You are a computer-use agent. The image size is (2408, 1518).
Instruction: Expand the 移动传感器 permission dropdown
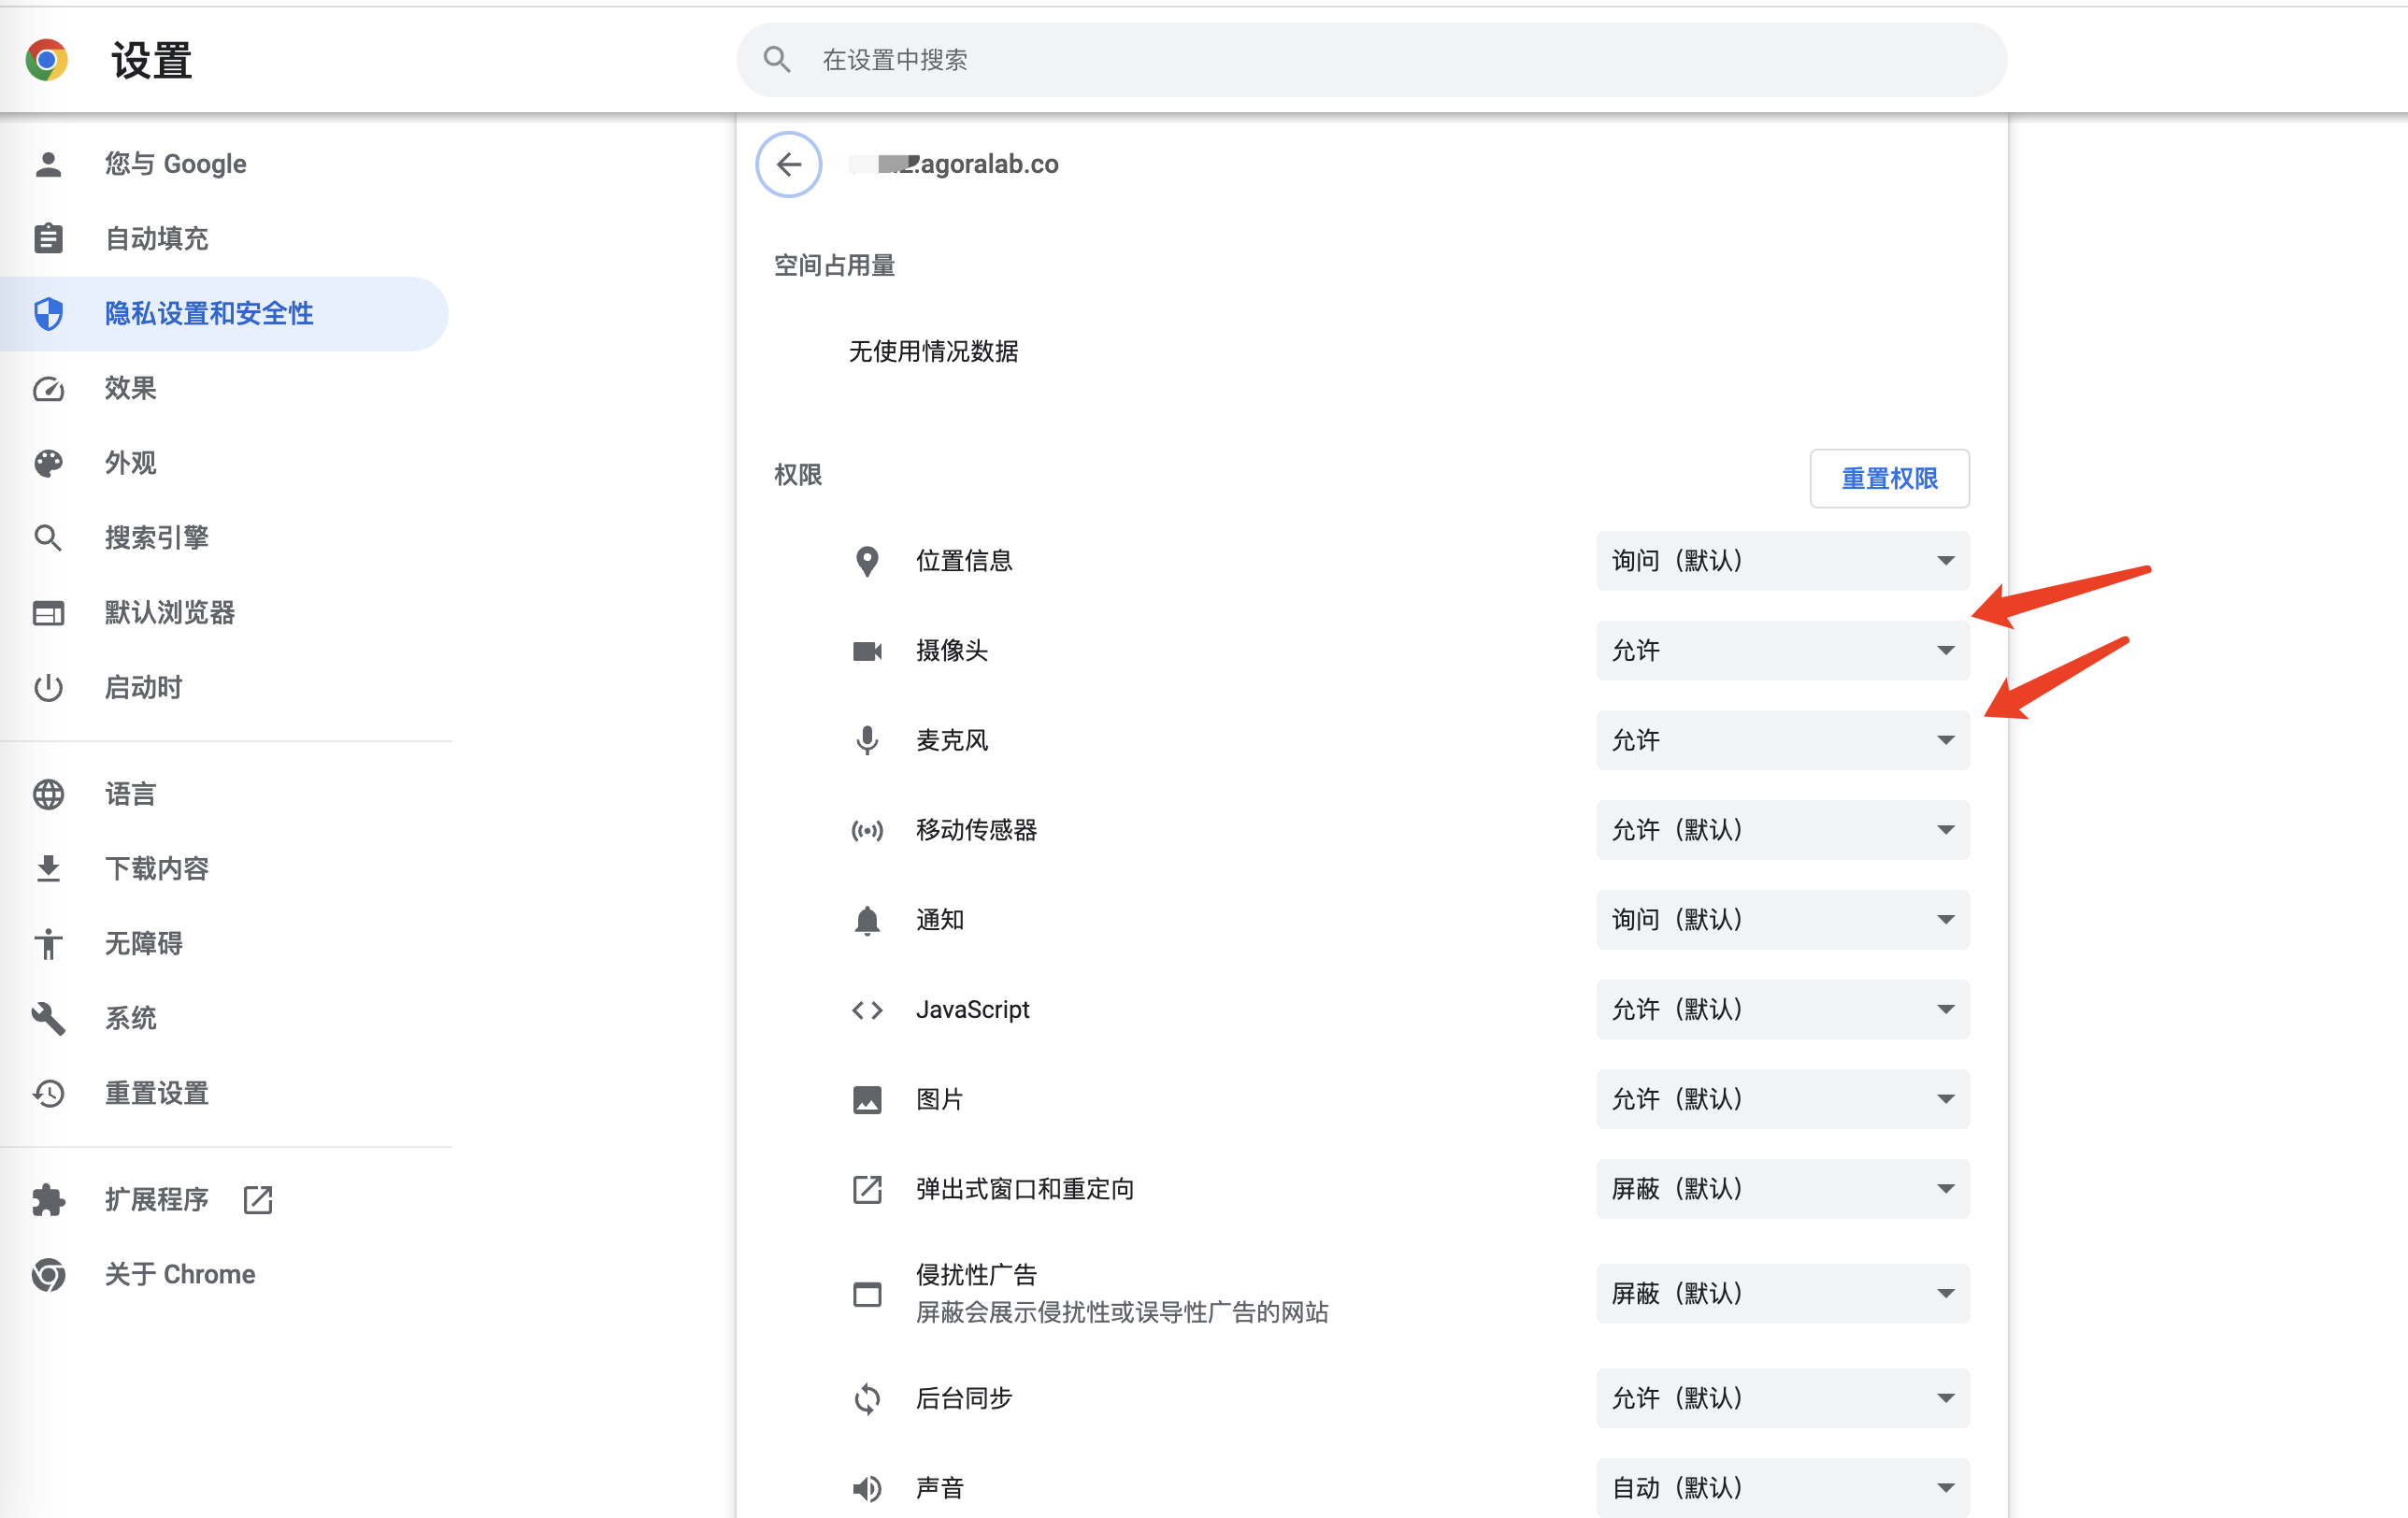(x=1782, y=830)
